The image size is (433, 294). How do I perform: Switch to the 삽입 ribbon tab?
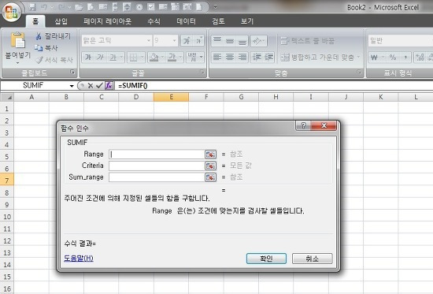(61, 21)
